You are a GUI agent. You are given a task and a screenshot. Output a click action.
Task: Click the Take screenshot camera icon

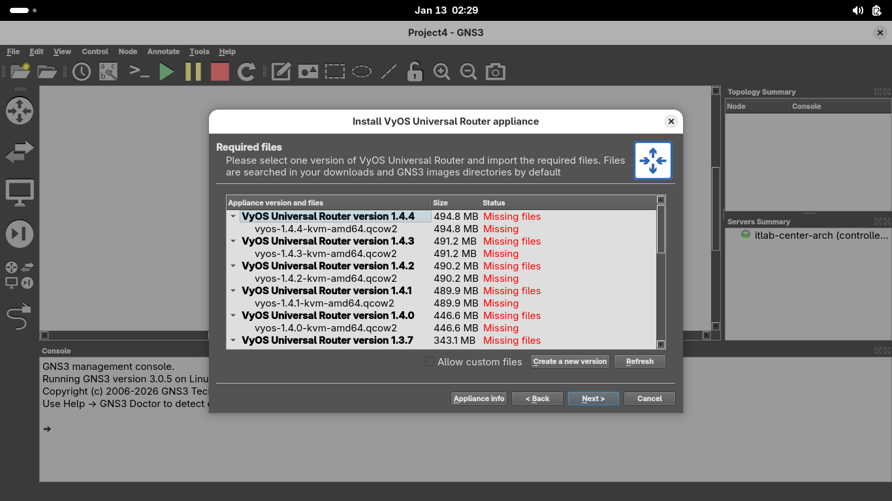click(496, 72)
